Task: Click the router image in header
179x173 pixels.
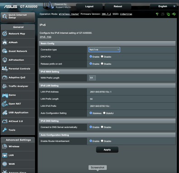Action: pos(48,5)
